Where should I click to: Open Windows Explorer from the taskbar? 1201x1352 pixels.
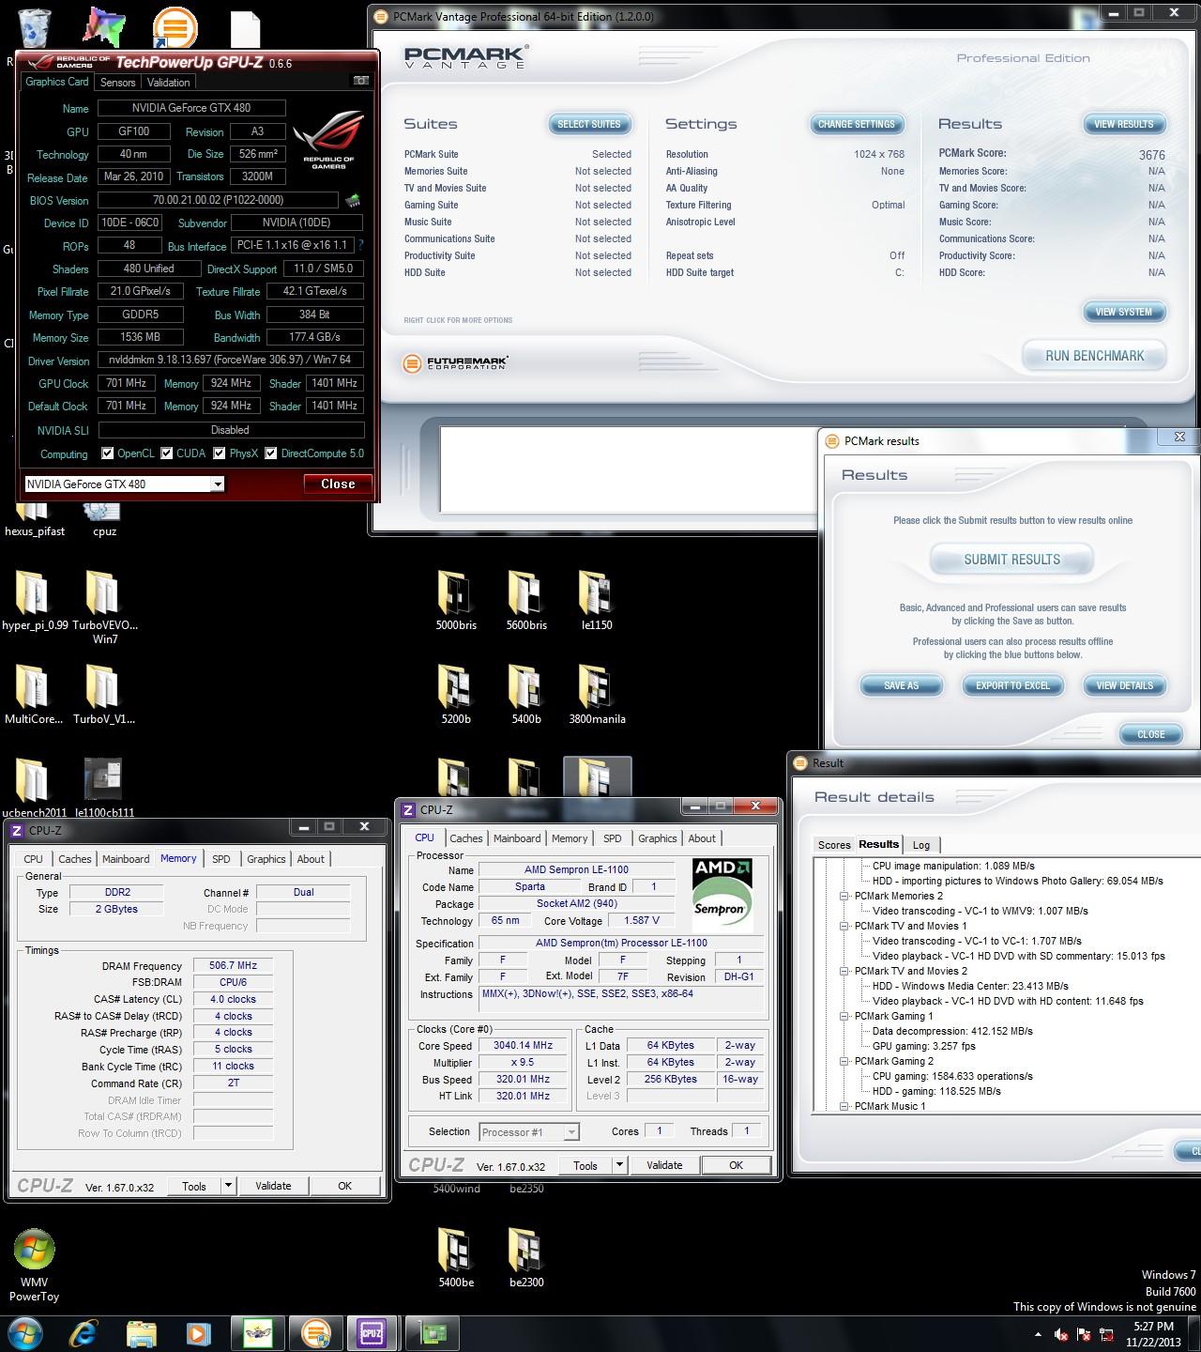[x=141, y=1333]
